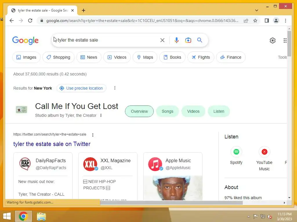Open options beside Tyler, the Creator subtitle
Screen dimensions: 297x222
tap(101, 115)
